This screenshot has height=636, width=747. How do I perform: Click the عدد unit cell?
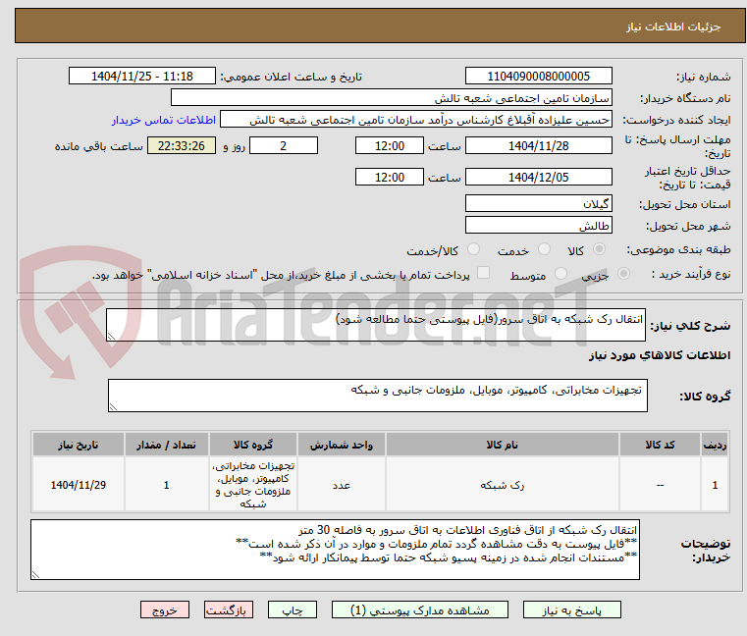pyautogui.click(x=341, y=485)
